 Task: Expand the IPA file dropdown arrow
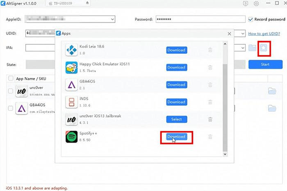[x=243, y=48]
